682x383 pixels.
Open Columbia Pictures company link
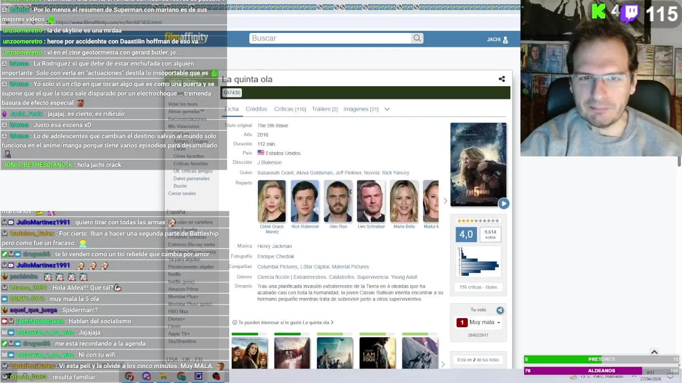coord(278,267)
